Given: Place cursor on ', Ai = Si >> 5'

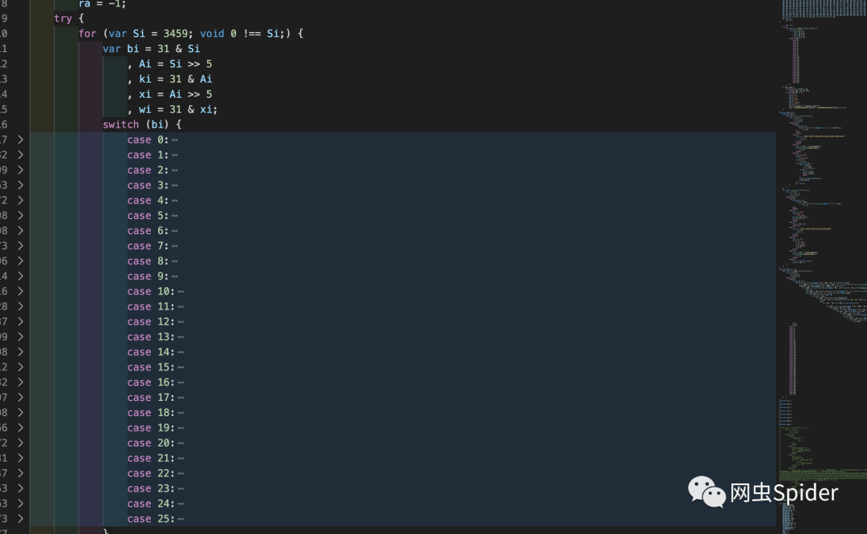Looking at the screenshot, I should click(x=169, y=64).
